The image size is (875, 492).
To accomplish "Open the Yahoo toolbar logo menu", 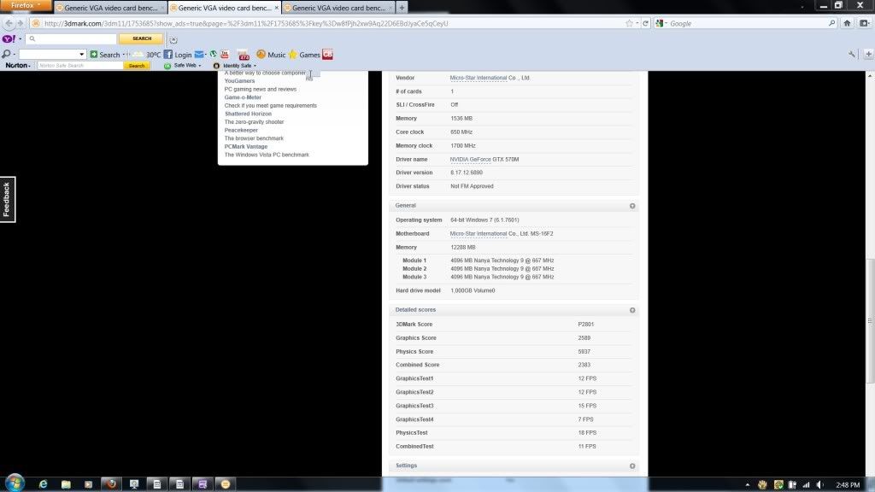I will [9, 39].
